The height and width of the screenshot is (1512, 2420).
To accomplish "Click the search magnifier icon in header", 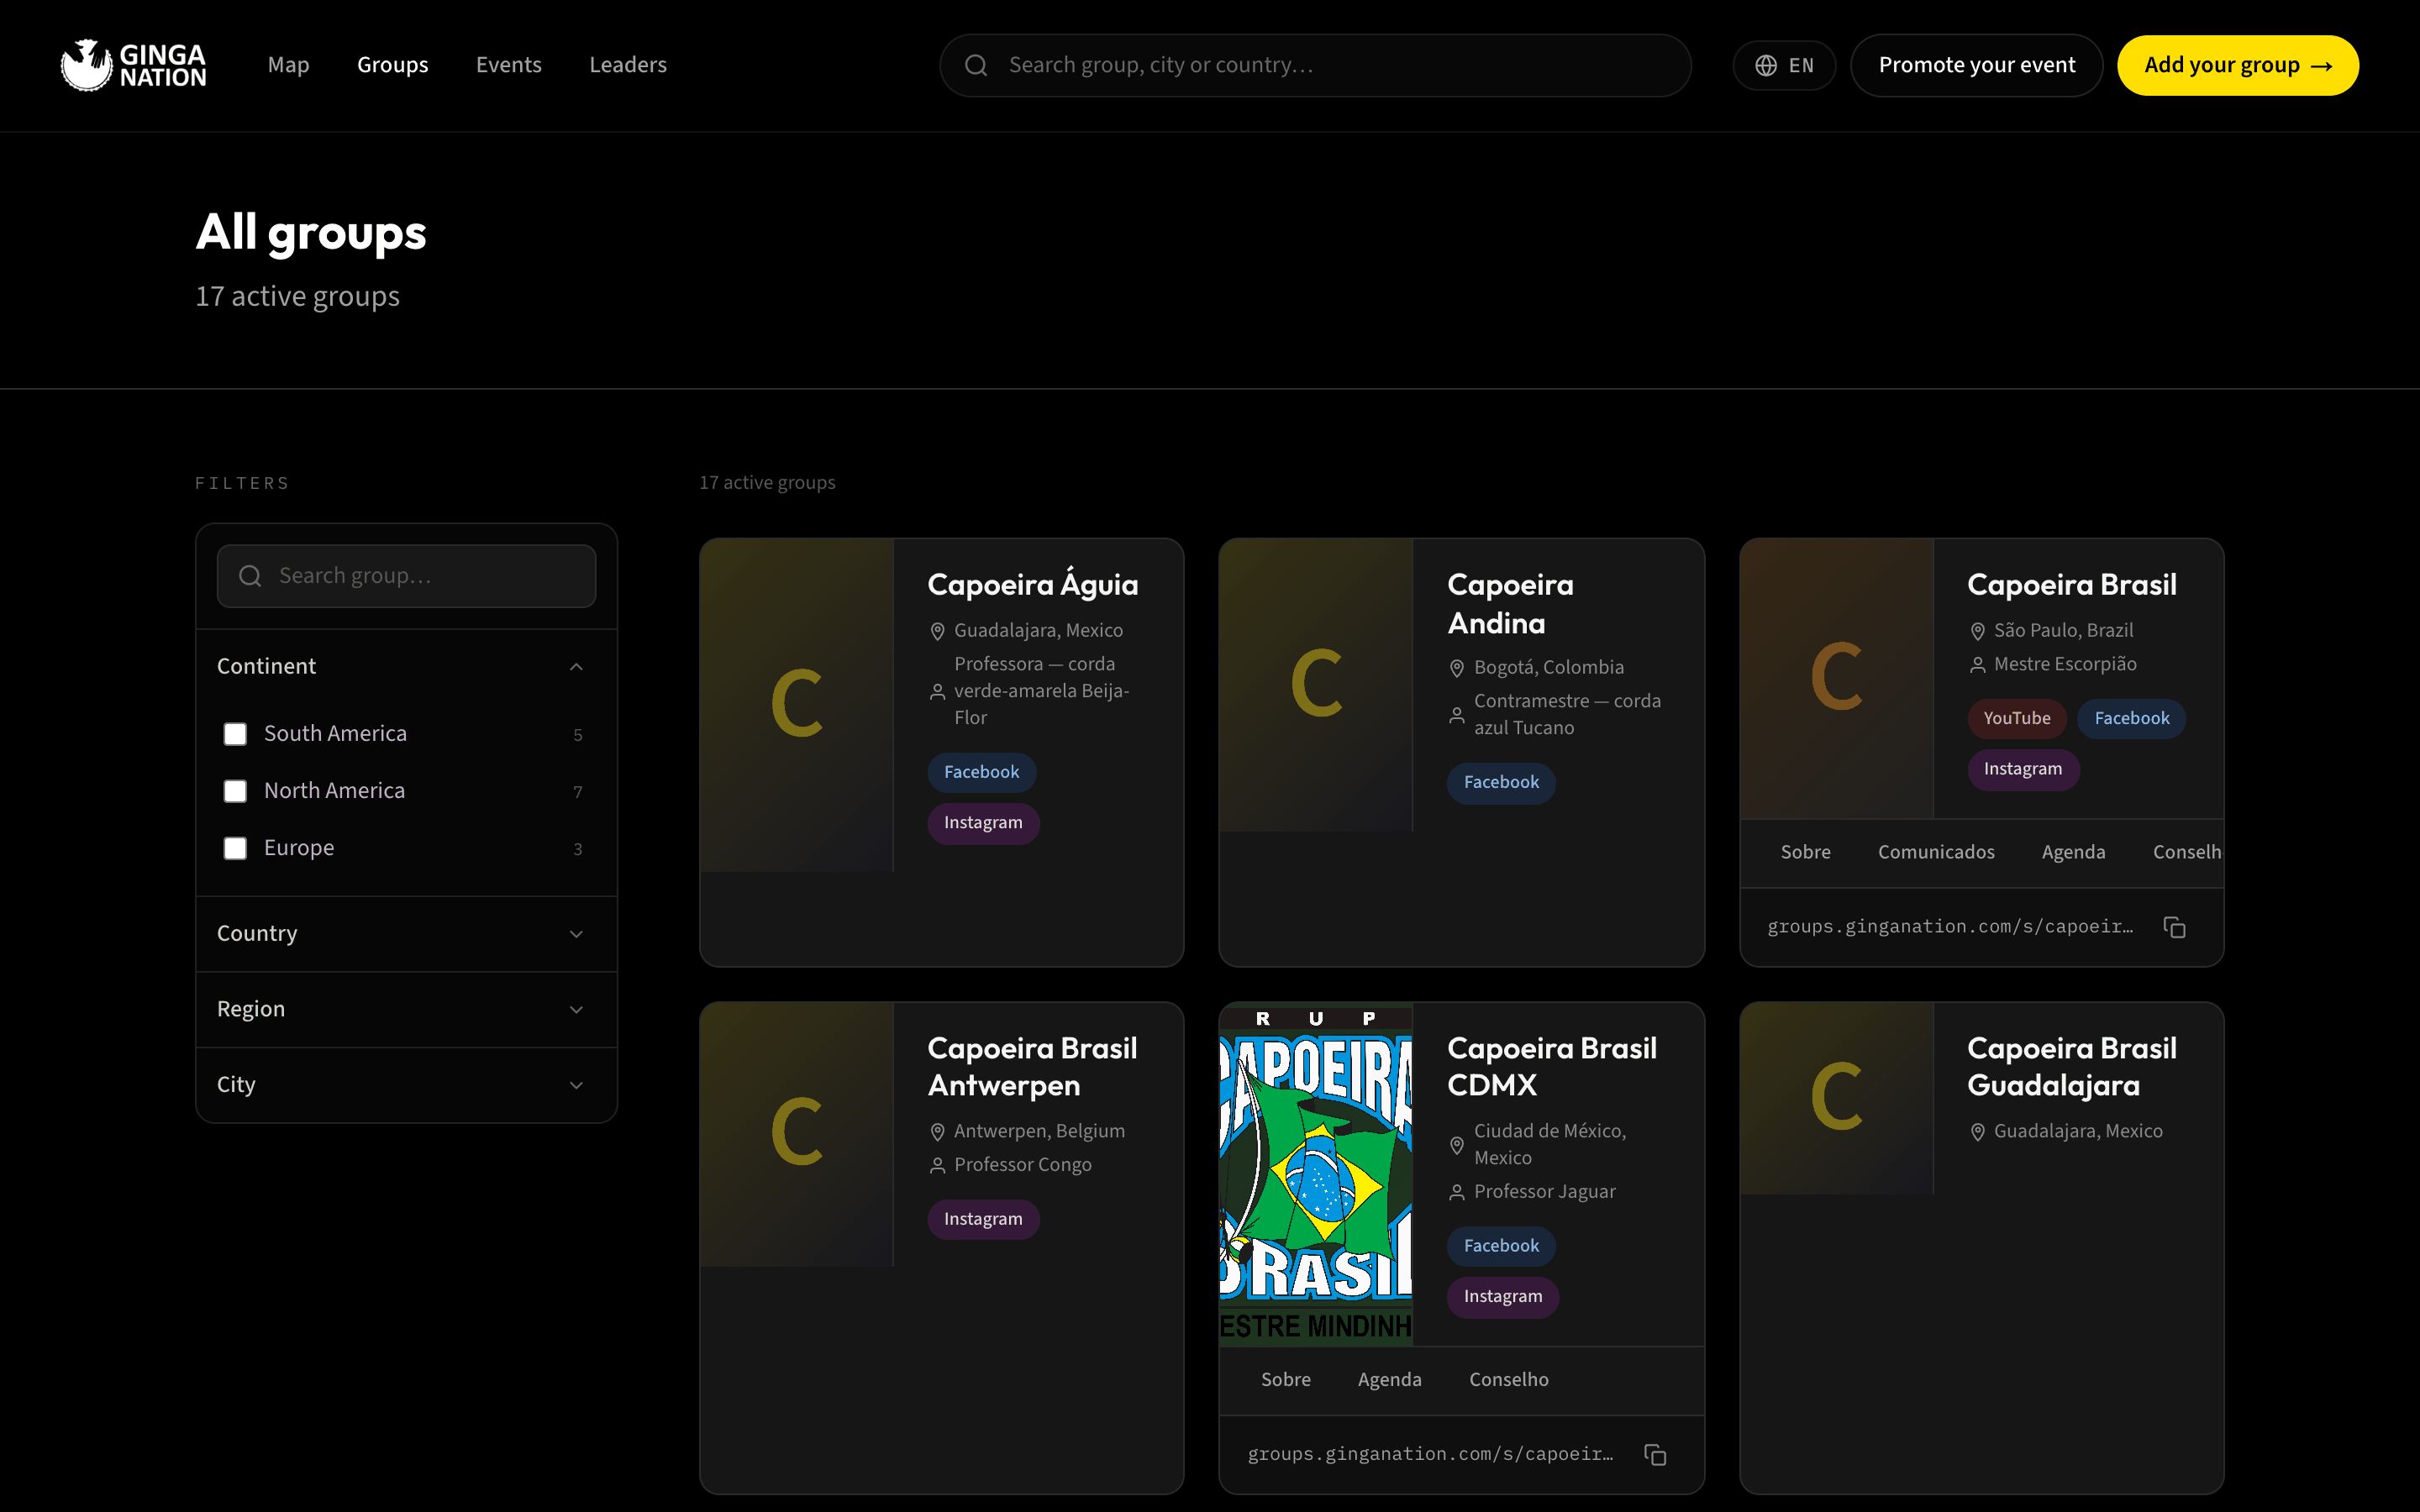I will tap(976, 66).
